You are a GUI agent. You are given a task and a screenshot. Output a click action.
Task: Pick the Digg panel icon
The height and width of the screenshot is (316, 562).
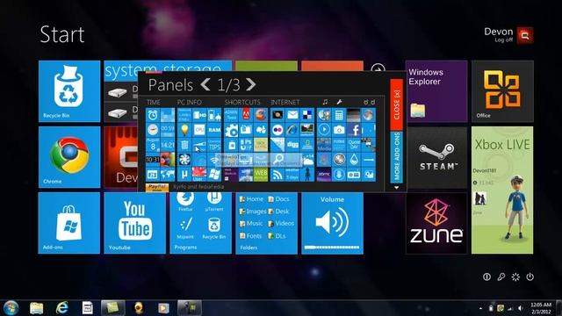pos(292,145)
